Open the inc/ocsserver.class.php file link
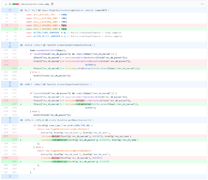 (x=35, y=4)
